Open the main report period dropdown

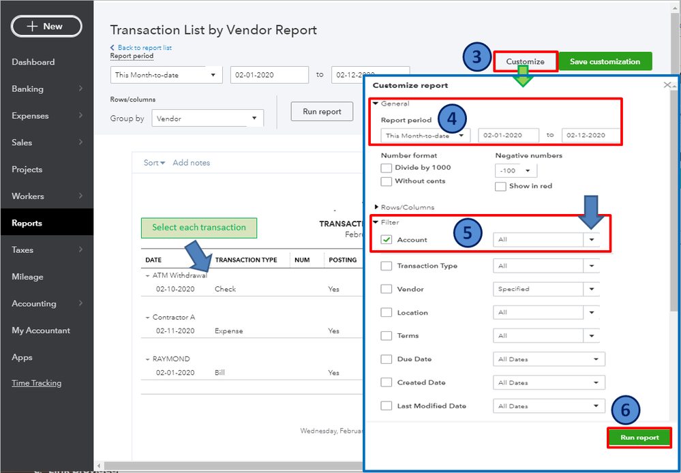(x=166, y=75)
